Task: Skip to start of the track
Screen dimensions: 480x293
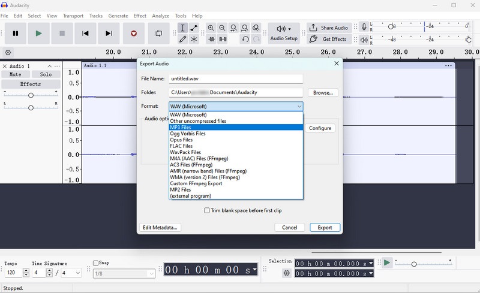Action: coord(85,34)
